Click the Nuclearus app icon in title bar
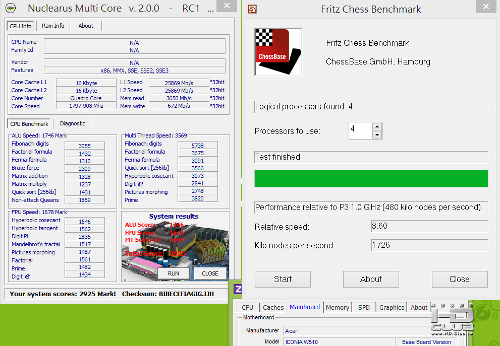This screenshot has height=346, width=500. coord(11,8)
